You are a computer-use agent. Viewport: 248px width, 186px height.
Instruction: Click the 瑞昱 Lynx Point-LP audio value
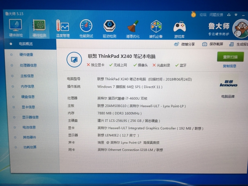pos(128,142)
